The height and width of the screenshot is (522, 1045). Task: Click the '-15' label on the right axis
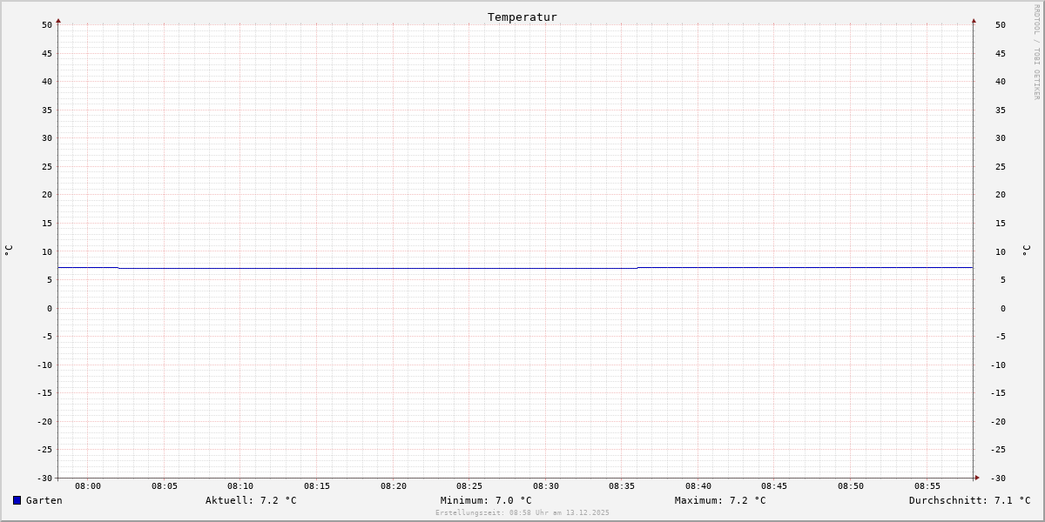coord(998,393)
